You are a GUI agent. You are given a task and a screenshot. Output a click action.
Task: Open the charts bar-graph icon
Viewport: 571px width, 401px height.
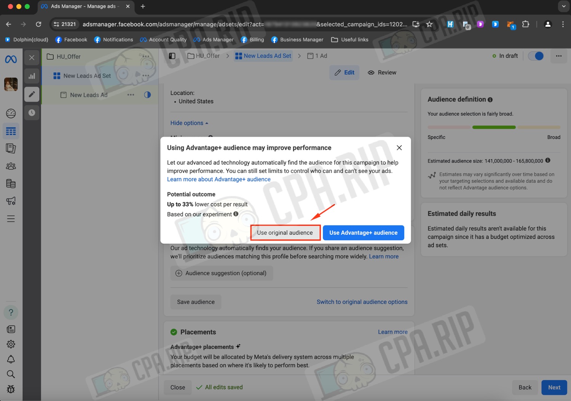coord(32,76)
